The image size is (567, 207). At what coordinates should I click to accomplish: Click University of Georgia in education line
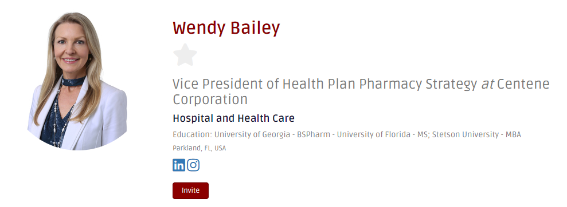click(252, 134)
